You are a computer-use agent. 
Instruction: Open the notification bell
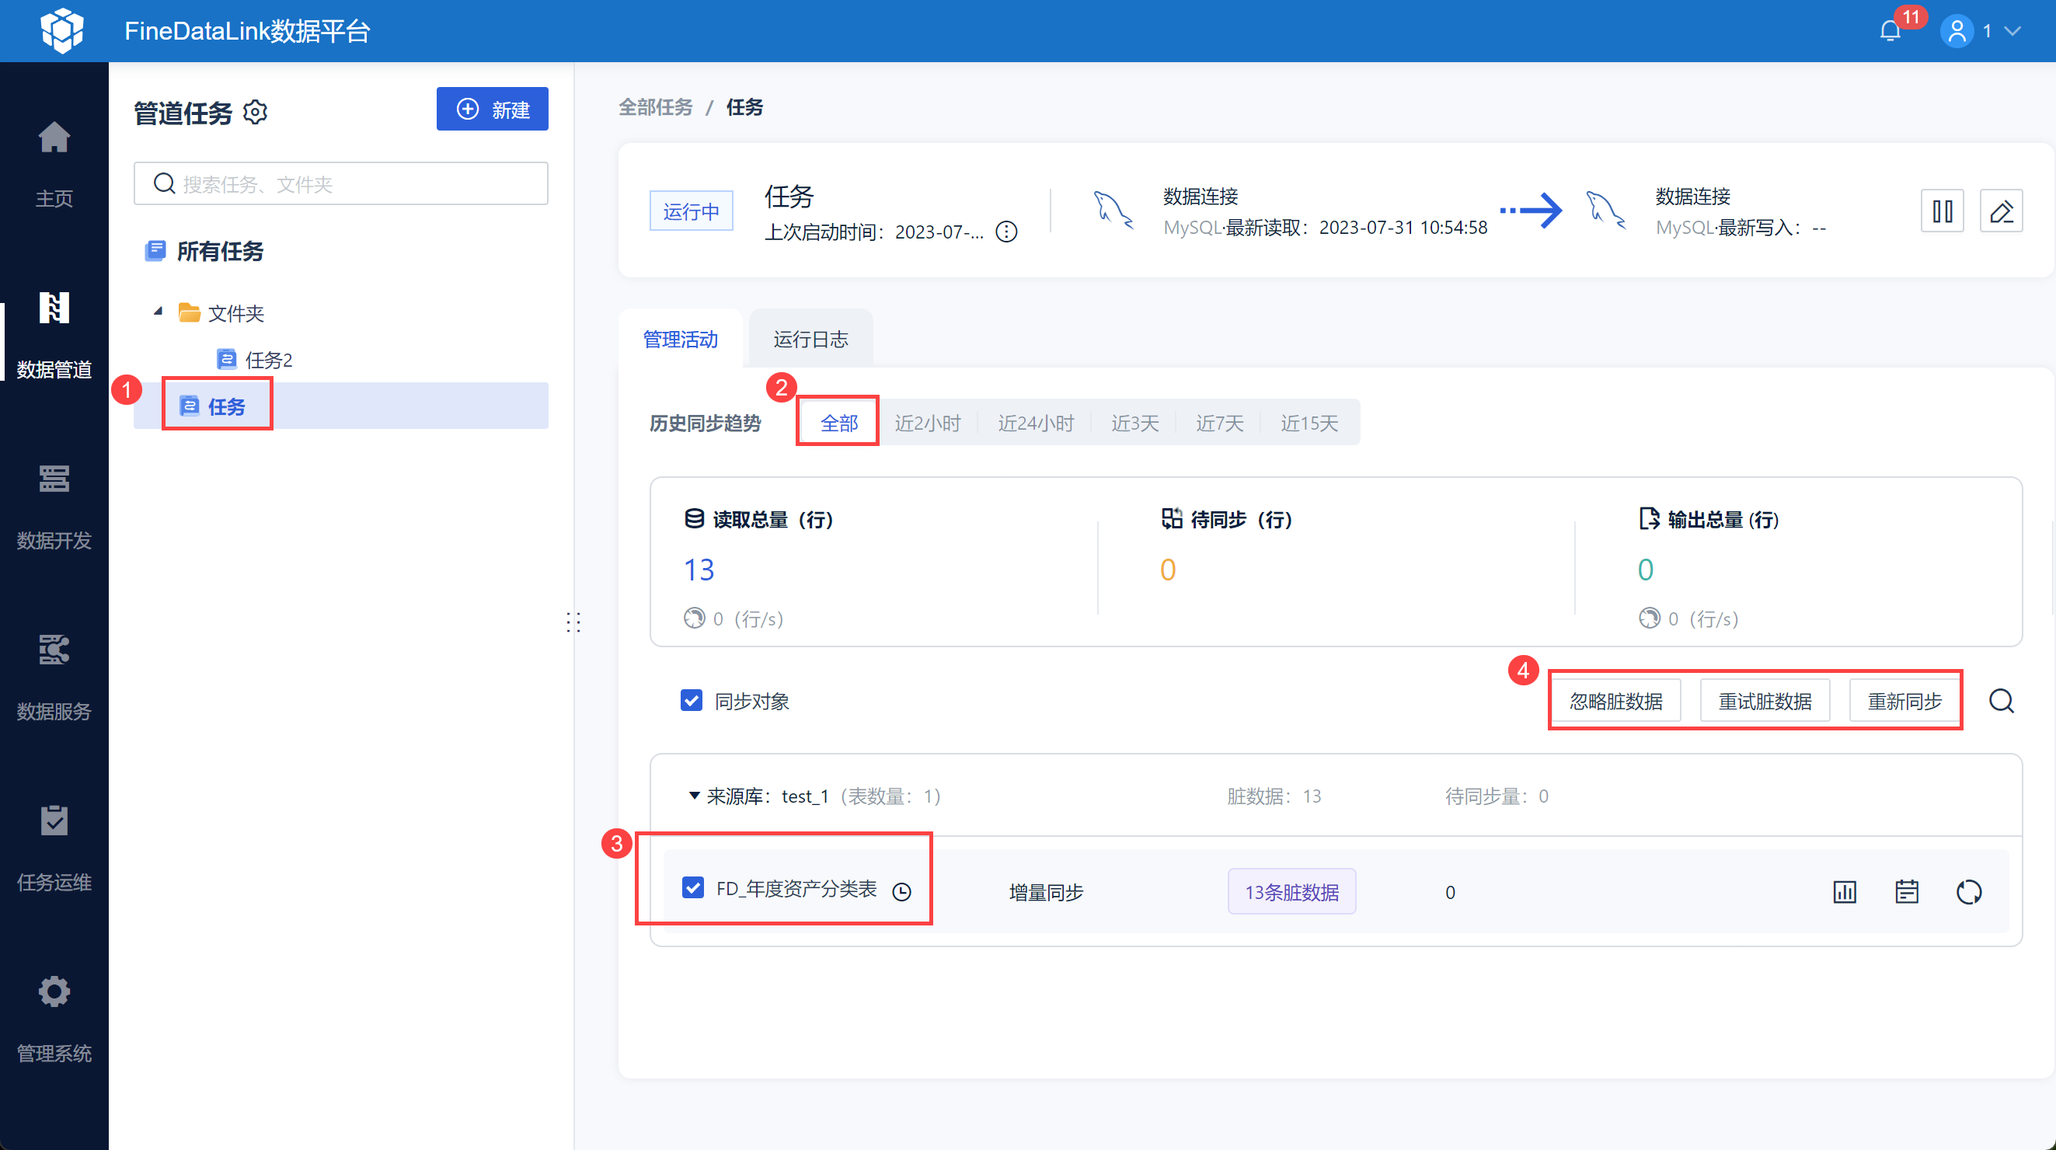tap(1890, 31)
